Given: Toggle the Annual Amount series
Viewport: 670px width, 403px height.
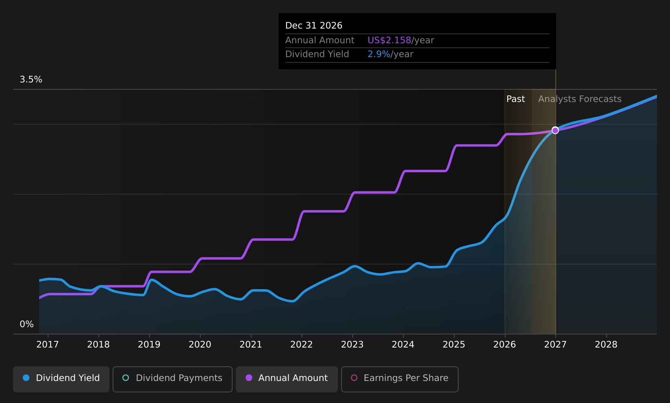Looking at the screenshot, I should (287, 379).
